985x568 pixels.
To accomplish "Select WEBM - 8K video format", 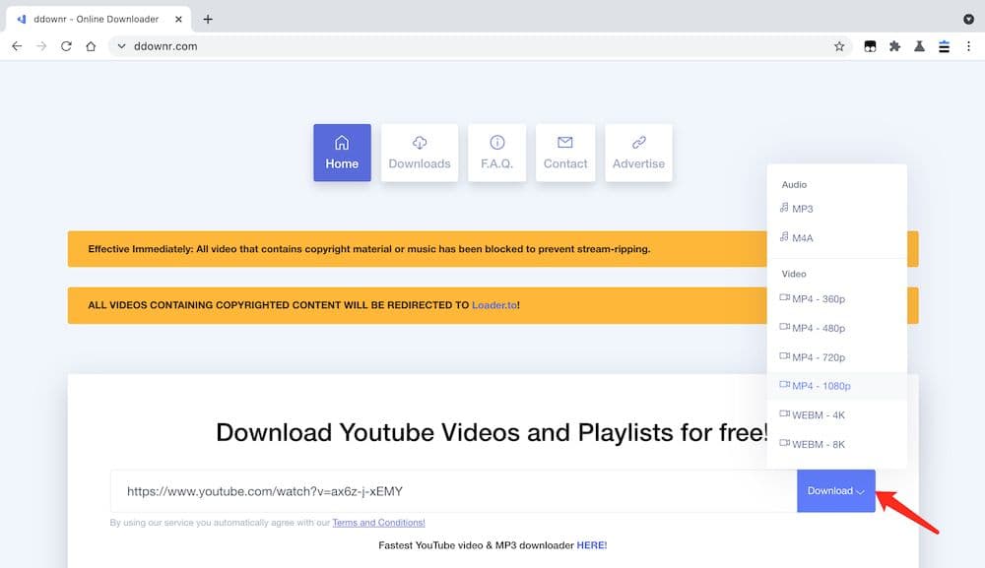I will tap(836, 444).
